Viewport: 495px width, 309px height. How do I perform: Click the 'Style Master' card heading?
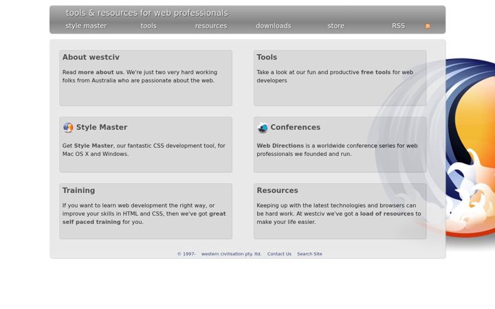click(x=102, y=127)
